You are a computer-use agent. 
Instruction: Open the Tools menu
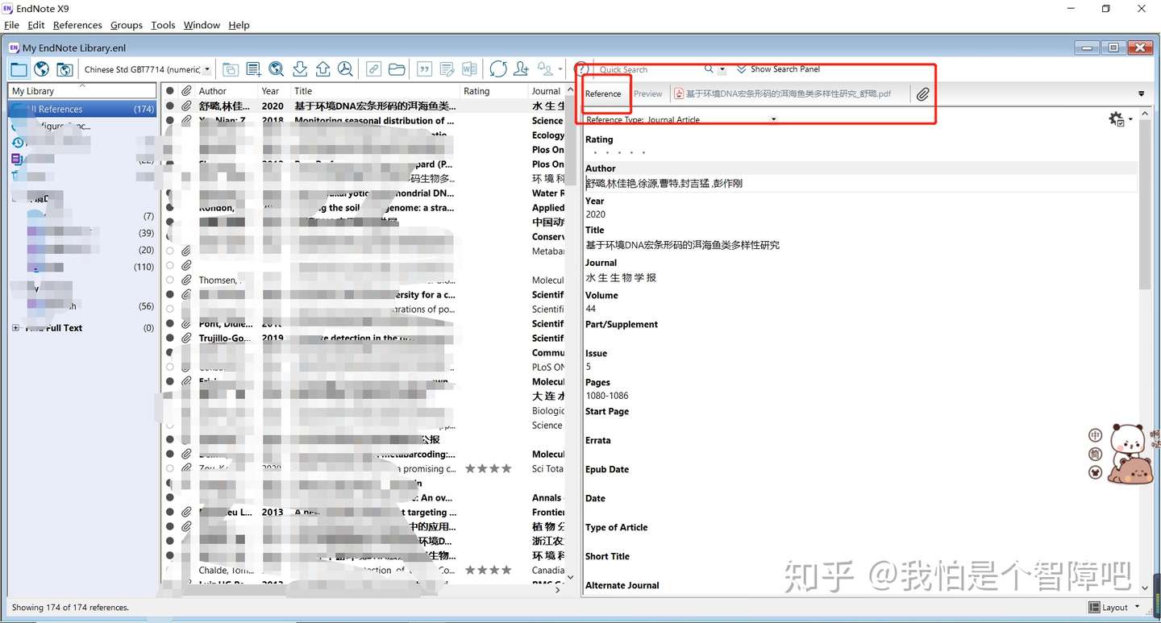[163, 25]
